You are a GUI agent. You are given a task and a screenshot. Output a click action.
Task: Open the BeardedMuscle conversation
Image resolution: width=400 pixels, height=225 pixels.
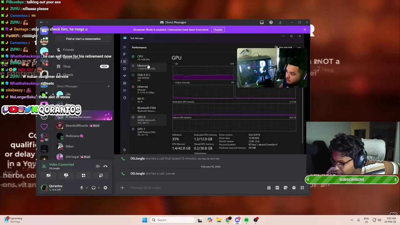click(x=83, y=126)
